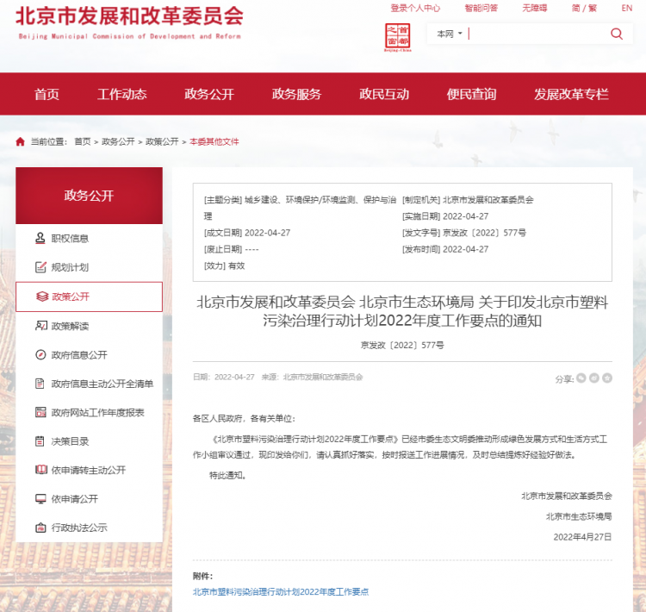
Task: Click the red Beijing-China seal logo
Action: point(398,37)
